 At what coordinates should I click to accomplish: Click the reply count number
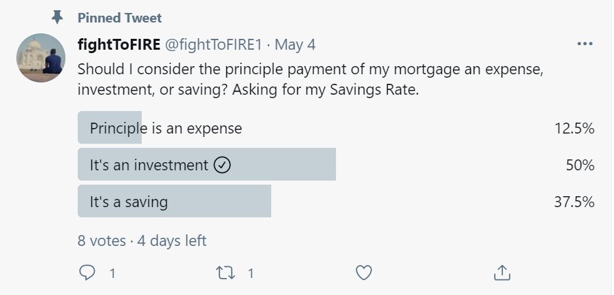[112, 274]
